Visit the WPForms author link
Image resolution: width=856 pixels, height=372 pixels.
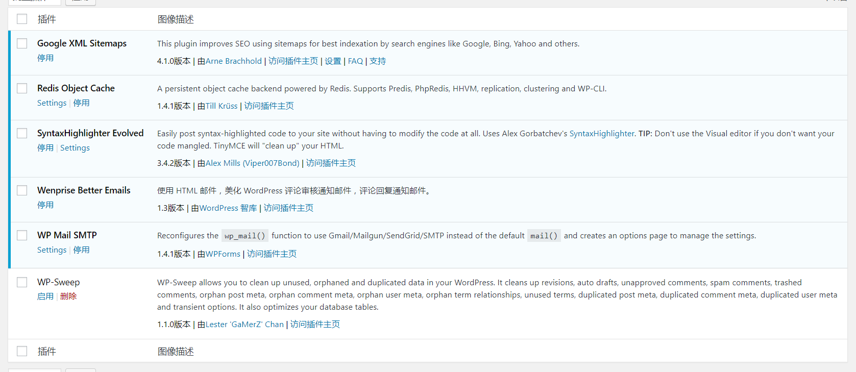pyautogui.click(x=223, y=254)
